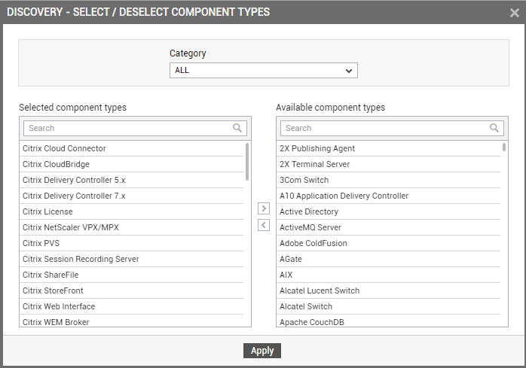Select the Alcatel Switch row

pos(389,306)
